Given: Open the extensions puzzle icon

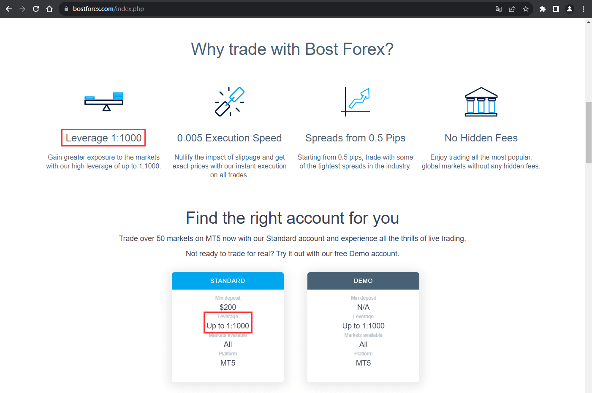Looking at the screenshot, I should 543,9.
